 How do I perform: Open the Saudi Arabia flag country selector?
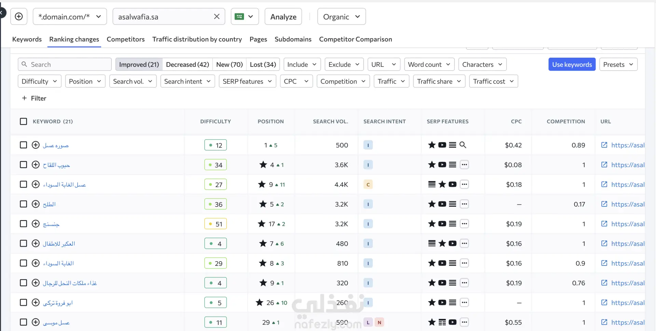pos(245,16)
